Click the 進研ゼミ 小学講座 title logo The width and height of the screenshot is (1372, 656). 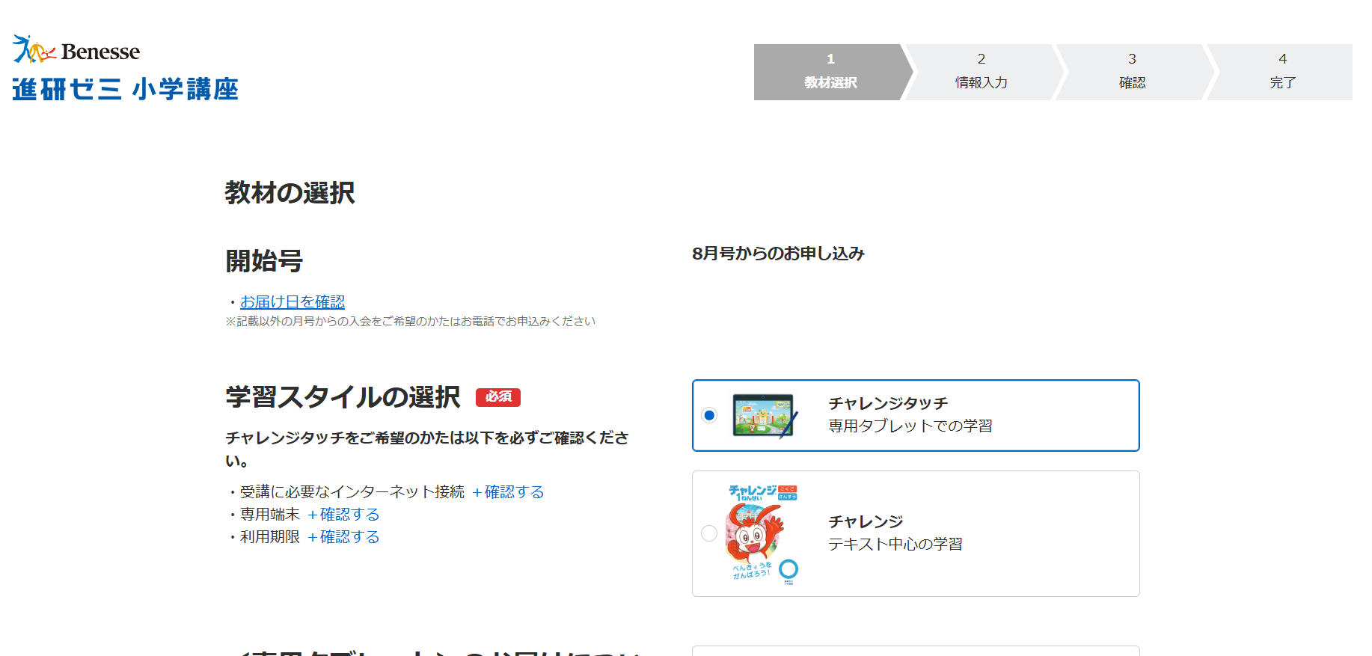click(125, 89)
